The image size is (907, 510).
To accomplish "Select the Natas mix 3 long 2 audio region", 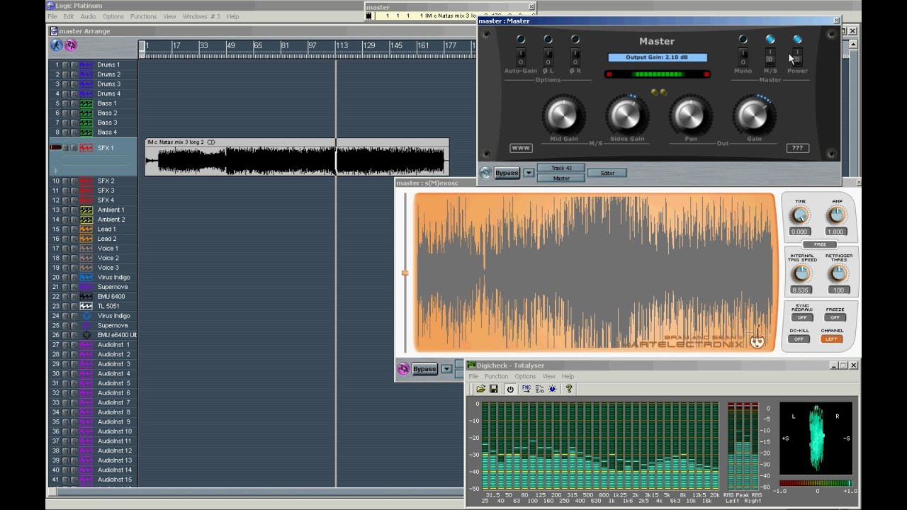I will pos(297,157).
